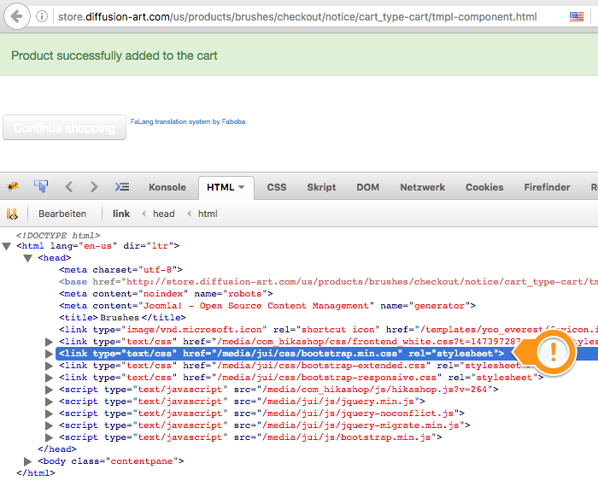Select the link breadcrumb

tap(121, 214)
